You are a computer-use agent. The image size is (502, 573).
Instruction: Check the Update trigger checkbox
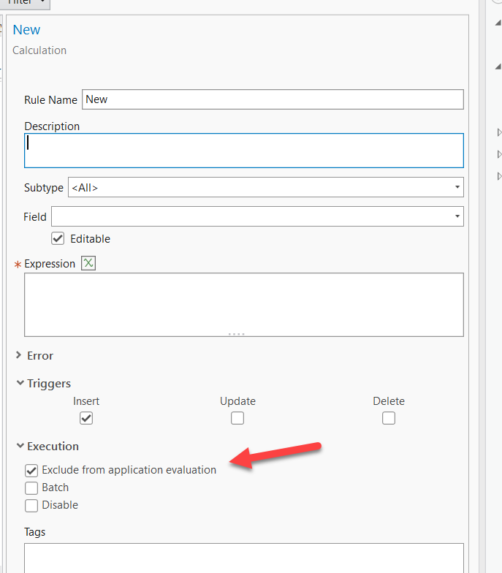click(237, 418)
